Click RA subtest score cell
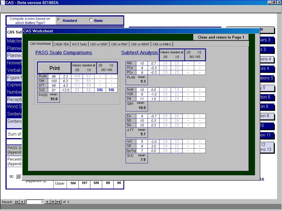 pyautogui.click(x=142, y=125)
